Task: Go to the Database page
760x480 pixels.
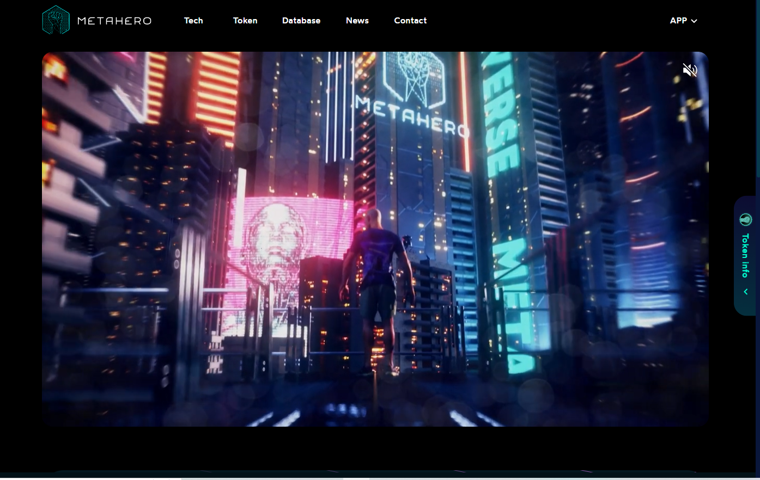Action: tap(301, 21)
